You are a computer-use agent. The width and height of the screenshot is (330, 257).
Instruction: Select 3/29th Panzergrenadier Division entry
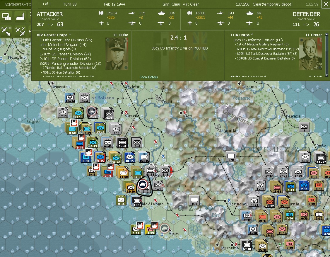tap(70, 63)
